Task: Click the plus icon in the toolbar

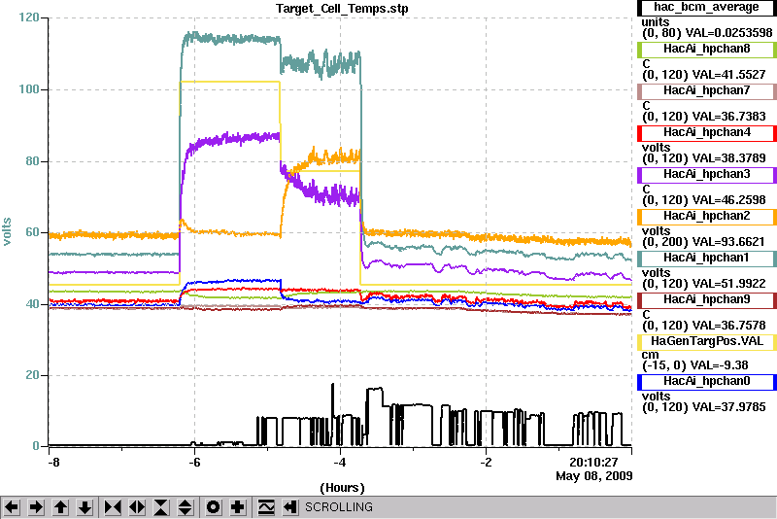Action: (238, 507)
